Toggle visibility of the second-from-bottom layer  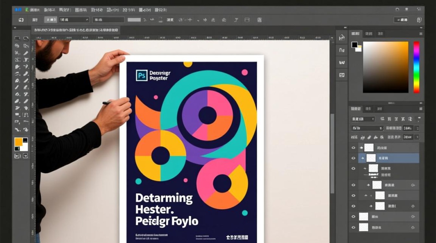(353, 216)
